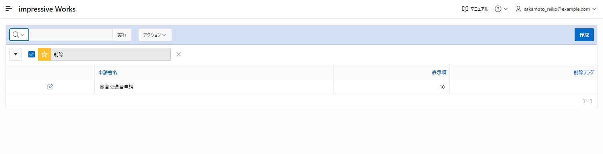The image size is (603, 154).
Task: Open the hamburger navigation menu
Action: [x=9, y=9]
